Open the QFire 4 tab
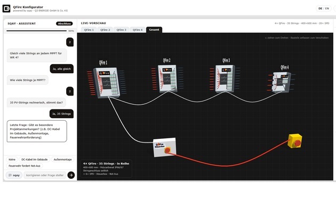The height and width of the screenshot is (220, 336). (138, 30)
